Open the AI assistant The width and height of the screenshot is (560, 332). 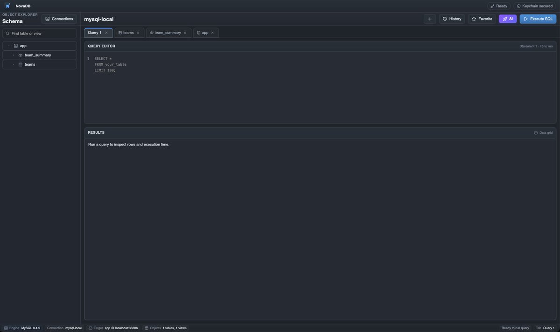pos(508,19)
